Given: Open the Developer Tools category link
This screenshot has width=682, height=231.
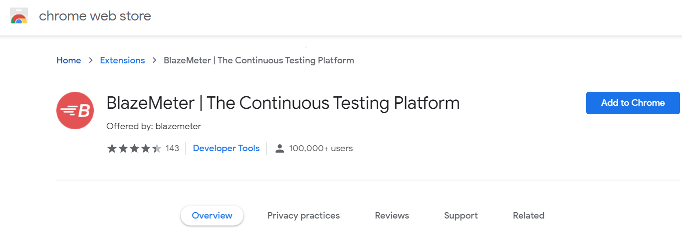Looking at the screenshot, I should pos(226,148).
